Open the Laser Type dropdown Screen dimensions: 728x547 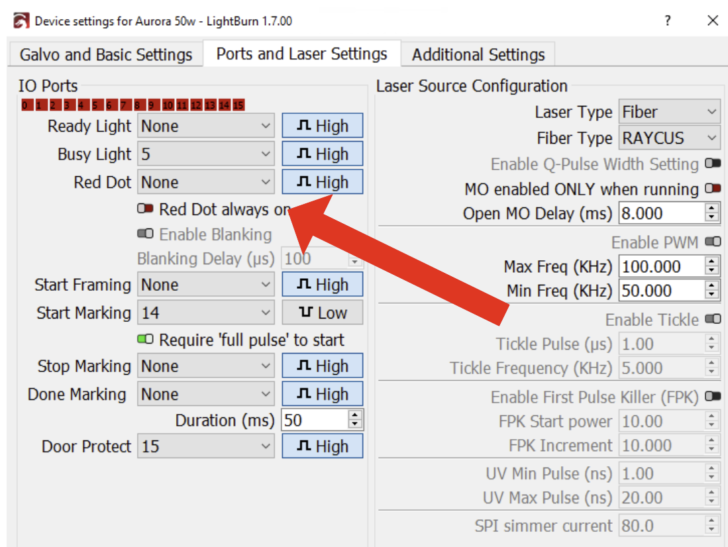(x=669, y=112)
